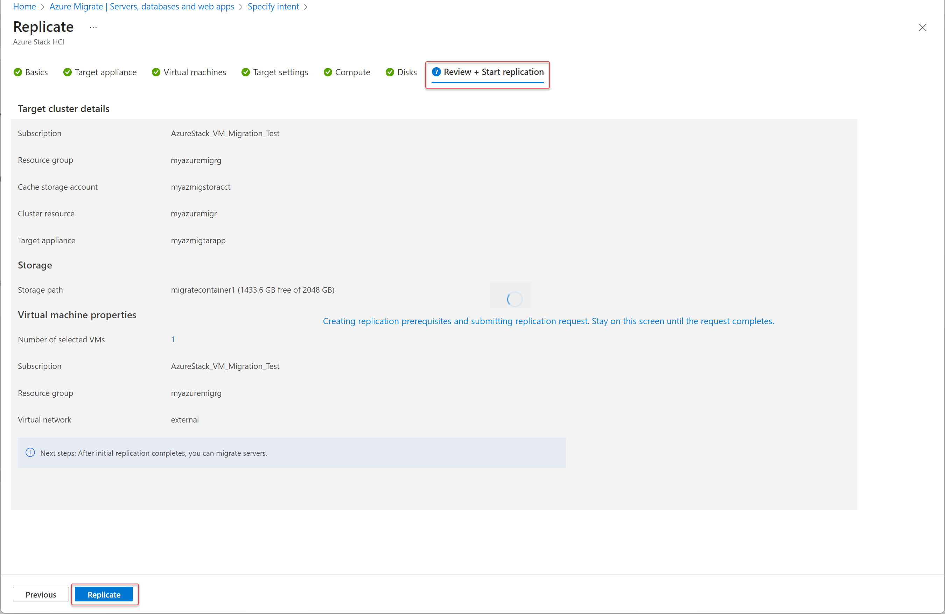Click the 'Virtual network' label
The width and height of the screenshot is (945, 614).
coord(44,420)
